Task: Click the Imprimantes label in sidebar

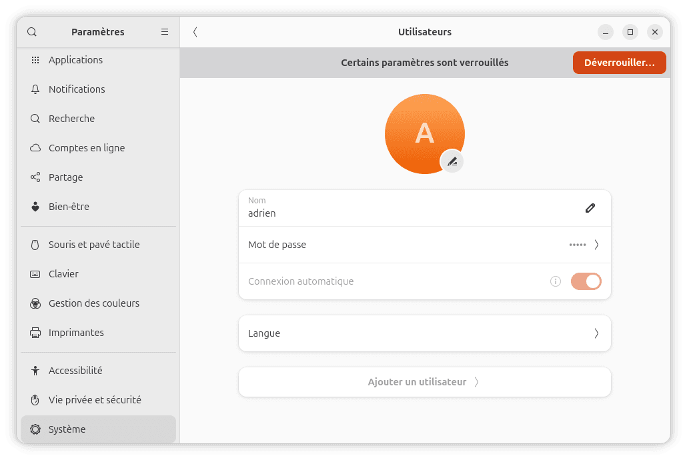Action: point(76,333)
